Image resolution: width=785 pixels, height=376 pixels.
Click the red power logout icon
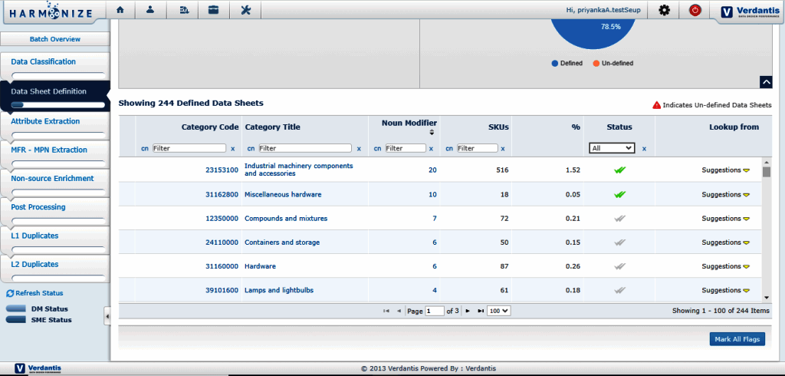point(695,10)
